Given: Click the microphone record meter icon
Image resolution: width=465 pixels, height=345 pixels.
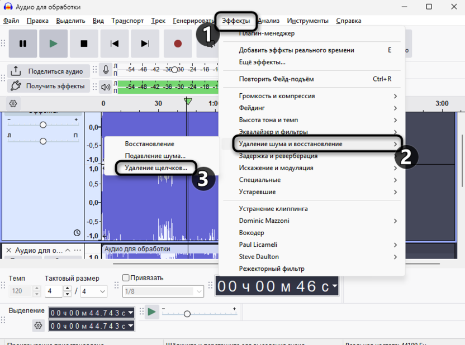Looking at the screenshot, I should click(105, 70).
